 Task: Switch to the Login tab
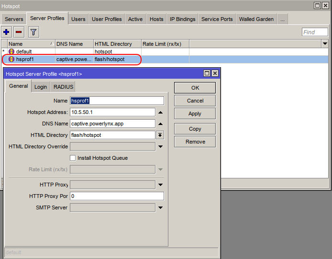pos(41,87)
